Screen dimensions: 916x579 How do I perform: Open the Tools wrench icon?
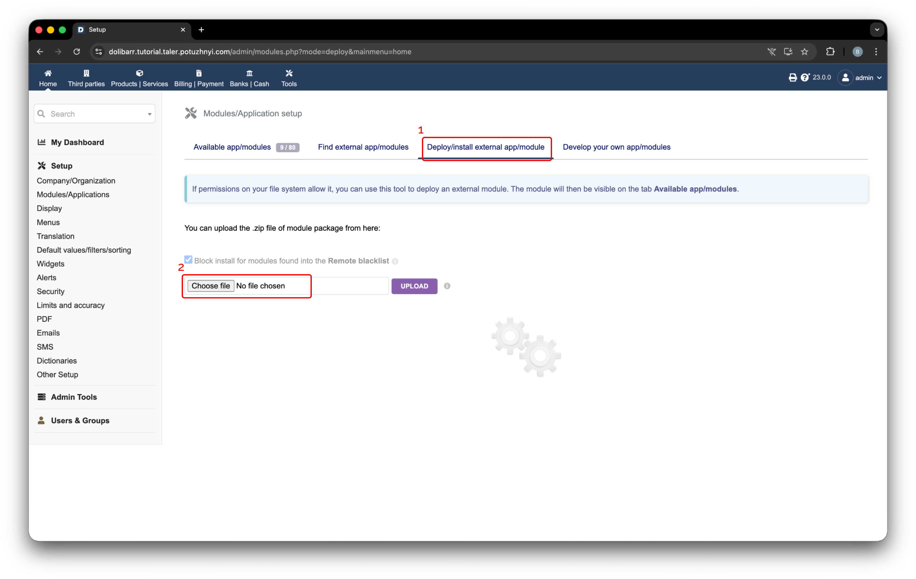click(289, 73)
